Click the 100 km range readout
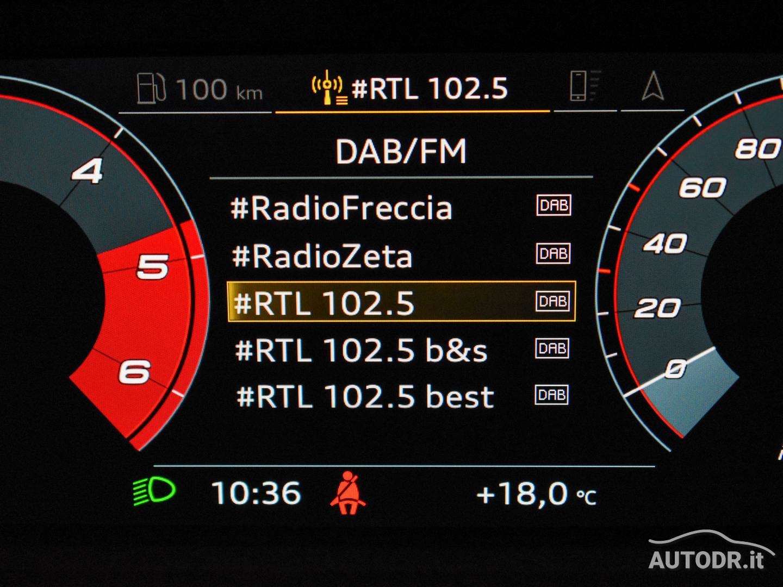783x587 pixels. point(219,90)
